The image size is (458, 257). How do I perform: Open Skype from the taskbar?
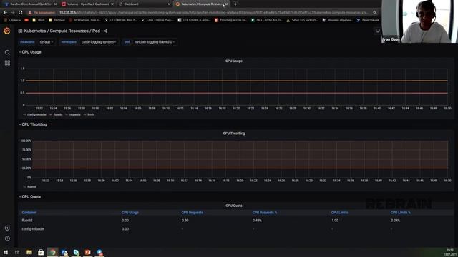77,252
